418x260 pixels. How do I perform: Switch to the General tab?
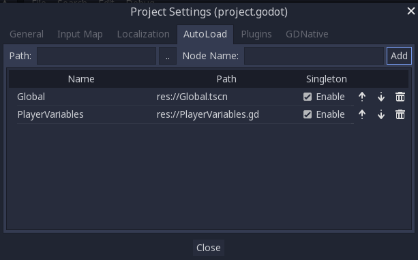click(x=27, y=34)
